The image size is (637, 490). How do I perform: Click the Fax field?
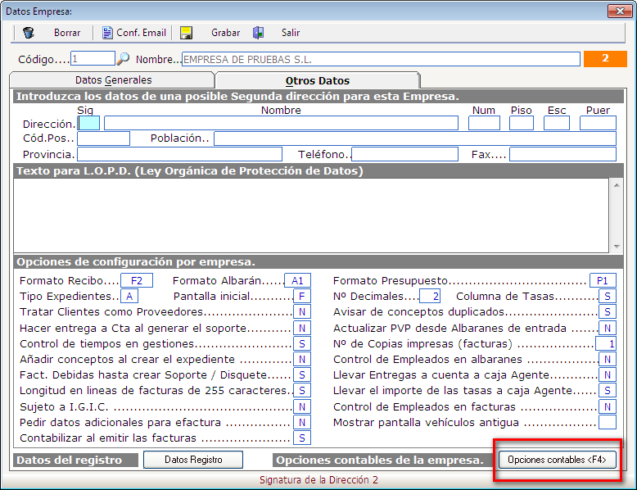(x=562, y=154)
